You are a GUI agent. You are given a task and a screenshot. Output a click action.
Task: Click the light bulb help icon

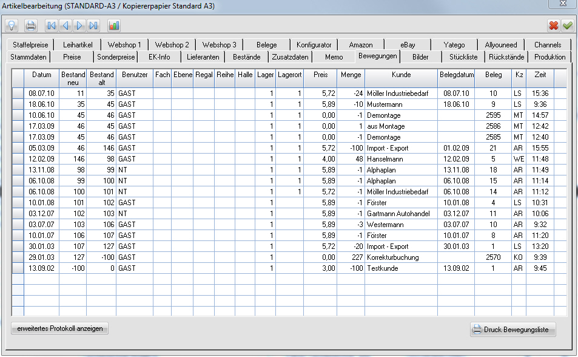pyautogui.click(x=12, y=25)
